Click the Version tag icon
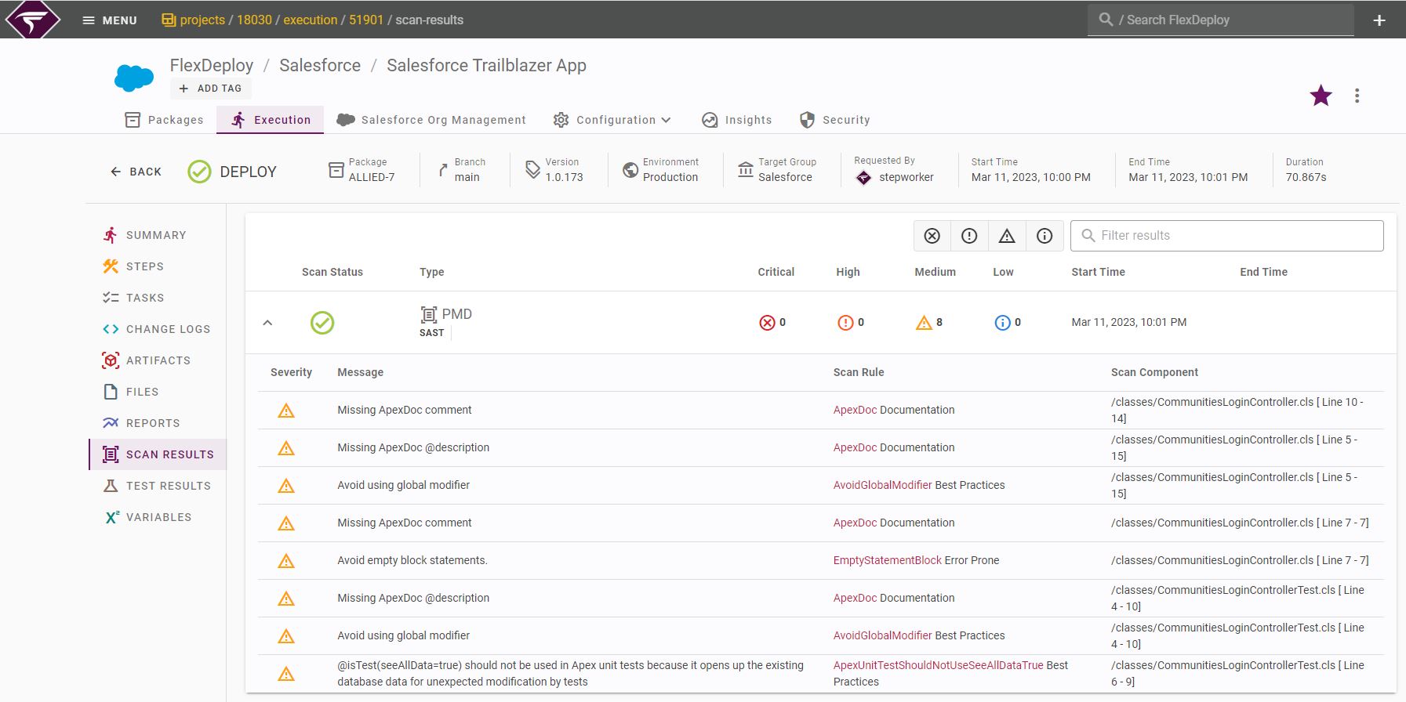 pyautogui.click(x=532, y=170)
